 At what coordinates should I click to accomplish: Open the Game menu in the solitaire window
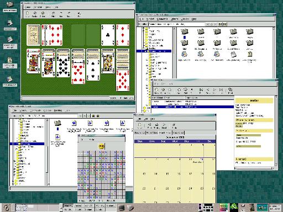tap(28, 7)
